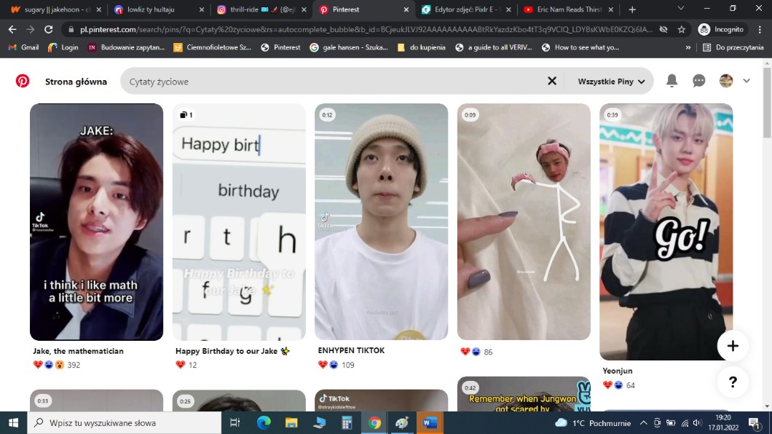Image resolution: width=772 pixels, height=434 pixels.
Task: Click the Cytaty życiowe search field
Action: [x=328, y=82]
